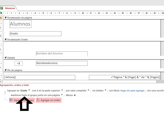Click 'haga clic para agregar' title link
This screenshot has width=164, height=113.
[x=132, y=91]
